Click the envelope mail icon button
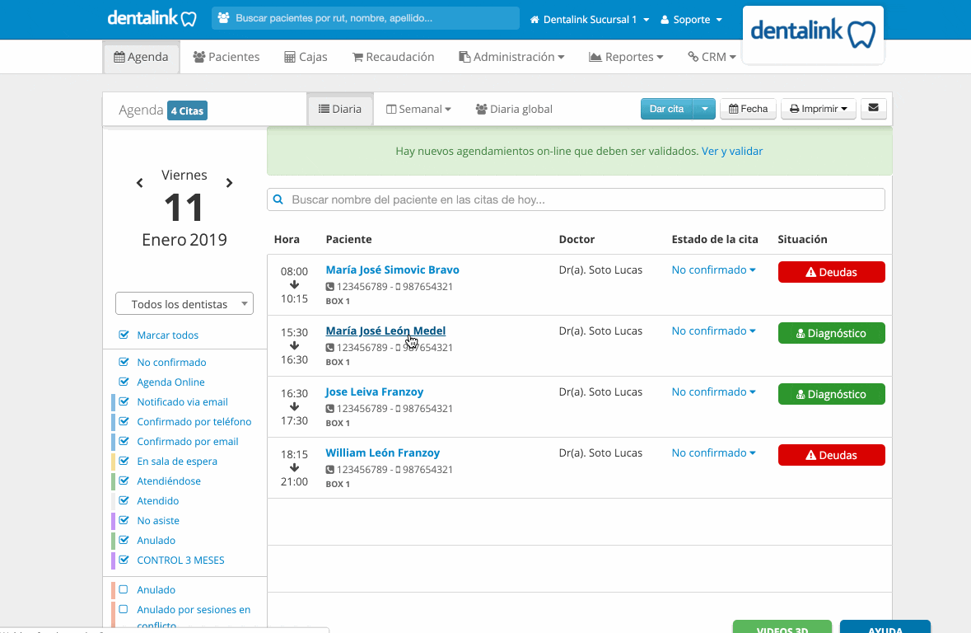Screen dimensions: 971x633 tap(873, 109)
